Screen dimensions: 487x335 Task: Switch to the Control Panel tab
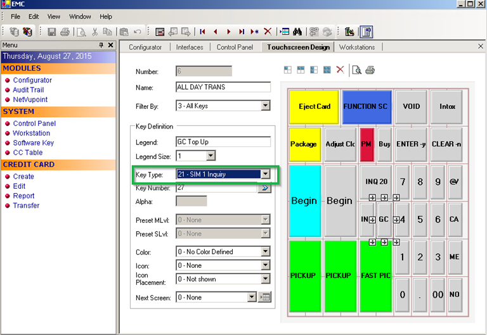(235, 47)
